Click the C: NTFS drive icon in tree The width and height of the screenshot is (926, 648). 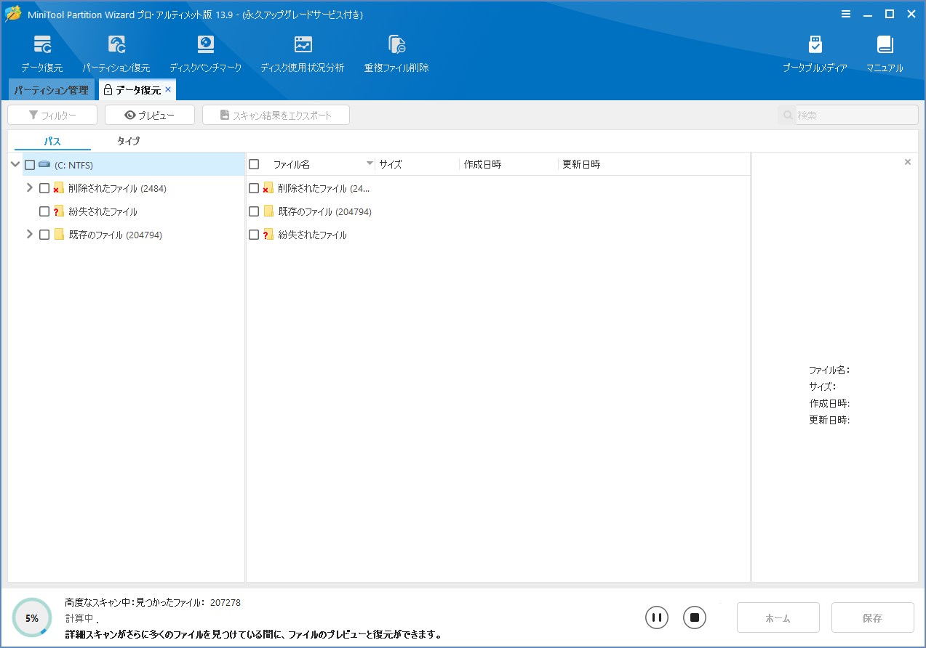[x=44, y=165]
